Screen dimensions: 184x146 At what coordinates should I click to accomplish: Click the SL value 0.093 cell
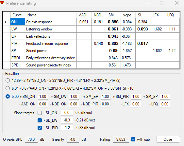(x=143, y=29)
